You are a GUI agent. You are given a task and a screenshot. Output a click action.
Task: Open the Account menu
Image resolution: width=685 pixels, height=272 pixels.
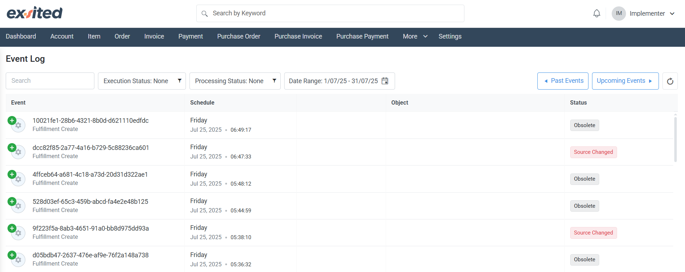(x=62, y=36)
